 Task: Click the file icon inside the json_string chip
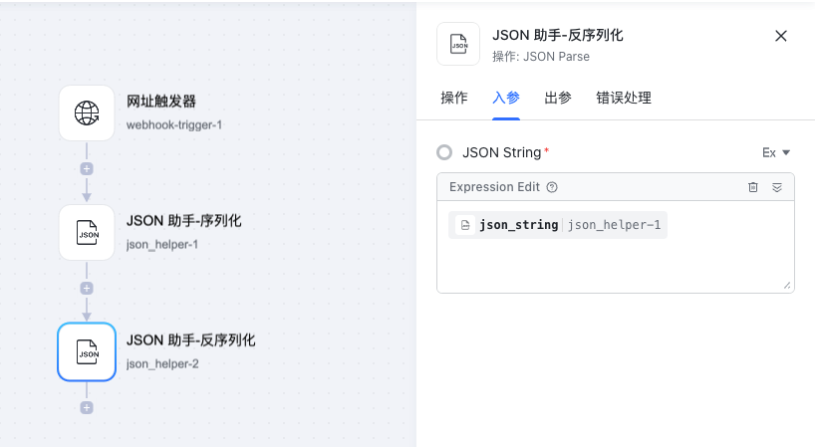(465, 225)
